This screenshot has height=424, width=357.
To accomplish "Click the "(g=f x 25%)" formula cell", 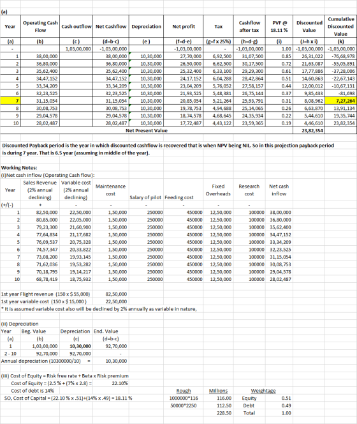I will coord(218,42).
